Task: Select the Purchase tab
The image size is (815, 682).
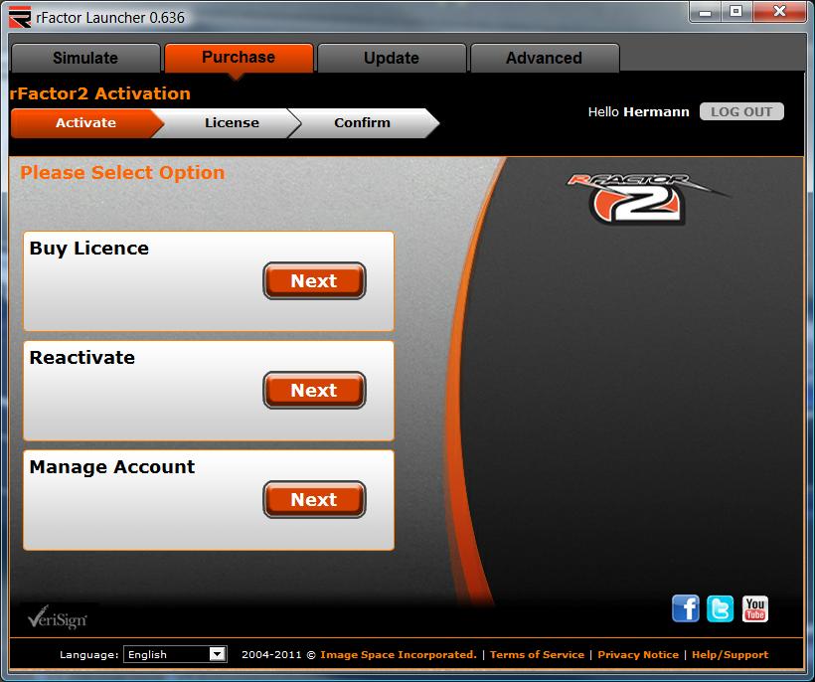Action: (239, 57)
